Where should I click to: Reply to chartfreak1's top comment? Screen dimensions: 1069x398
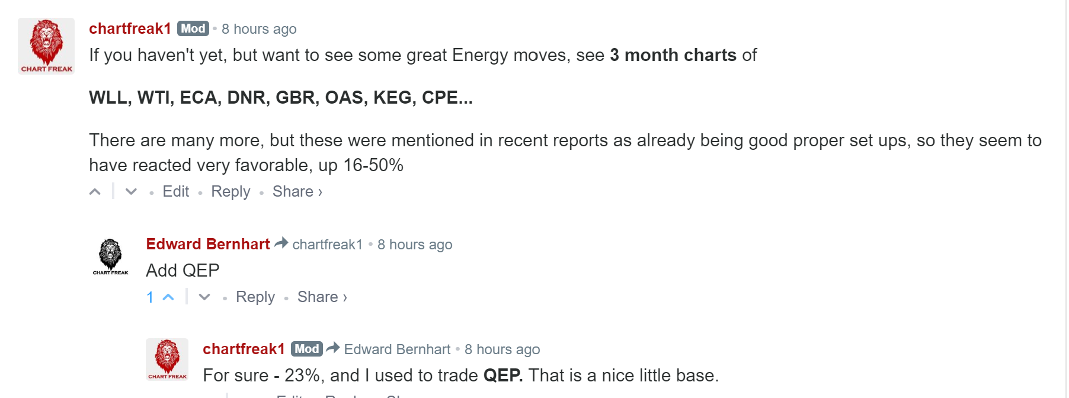point(231,192)
